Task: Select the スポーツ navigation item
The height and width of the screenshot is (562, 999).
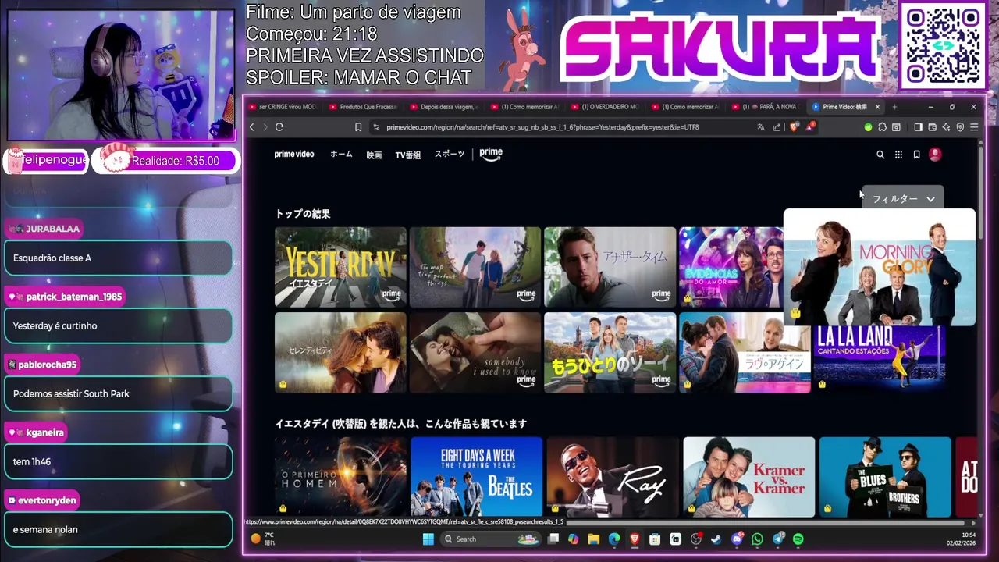Action: (x=450, y=155)
